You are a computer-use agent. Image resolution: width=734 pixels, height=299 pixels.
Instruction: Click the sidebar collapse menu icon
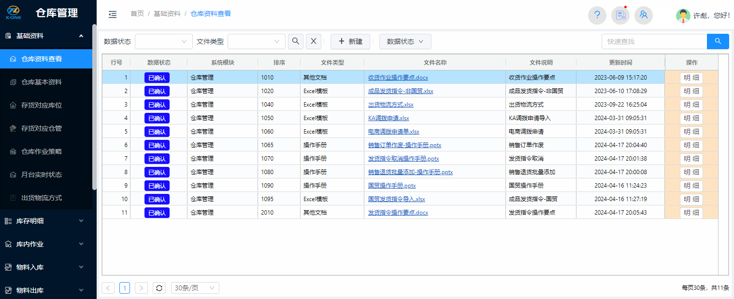[x=113, y=14]
